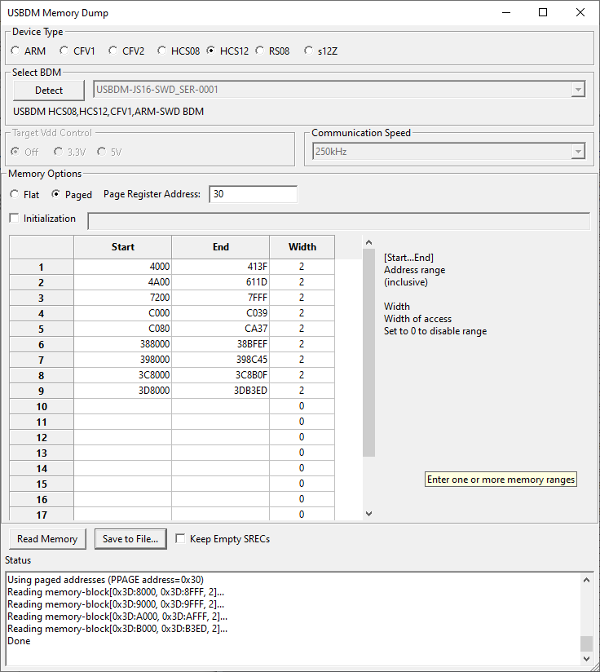600x672 pixels.
Task: Click status log scroll up arrow
Action: [x=586, y=580]
